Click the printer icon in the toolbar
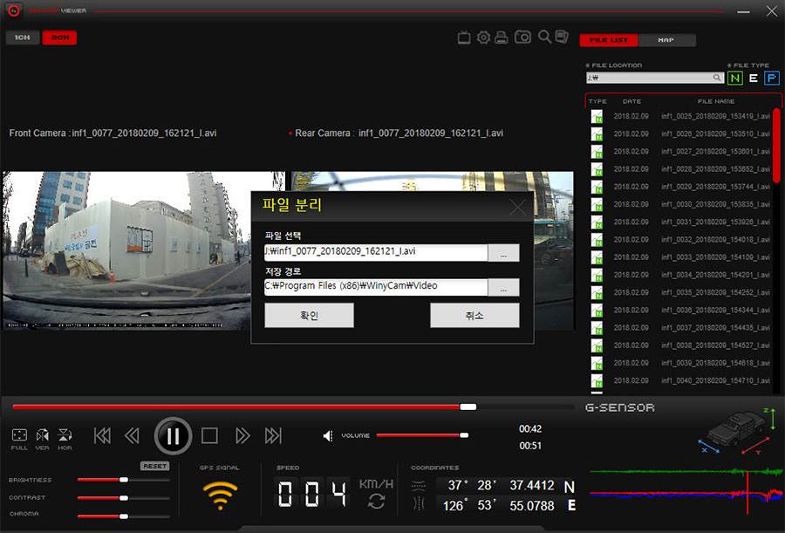Image resolution: width=785 pixels, height=533 pixels. (502, 38)
